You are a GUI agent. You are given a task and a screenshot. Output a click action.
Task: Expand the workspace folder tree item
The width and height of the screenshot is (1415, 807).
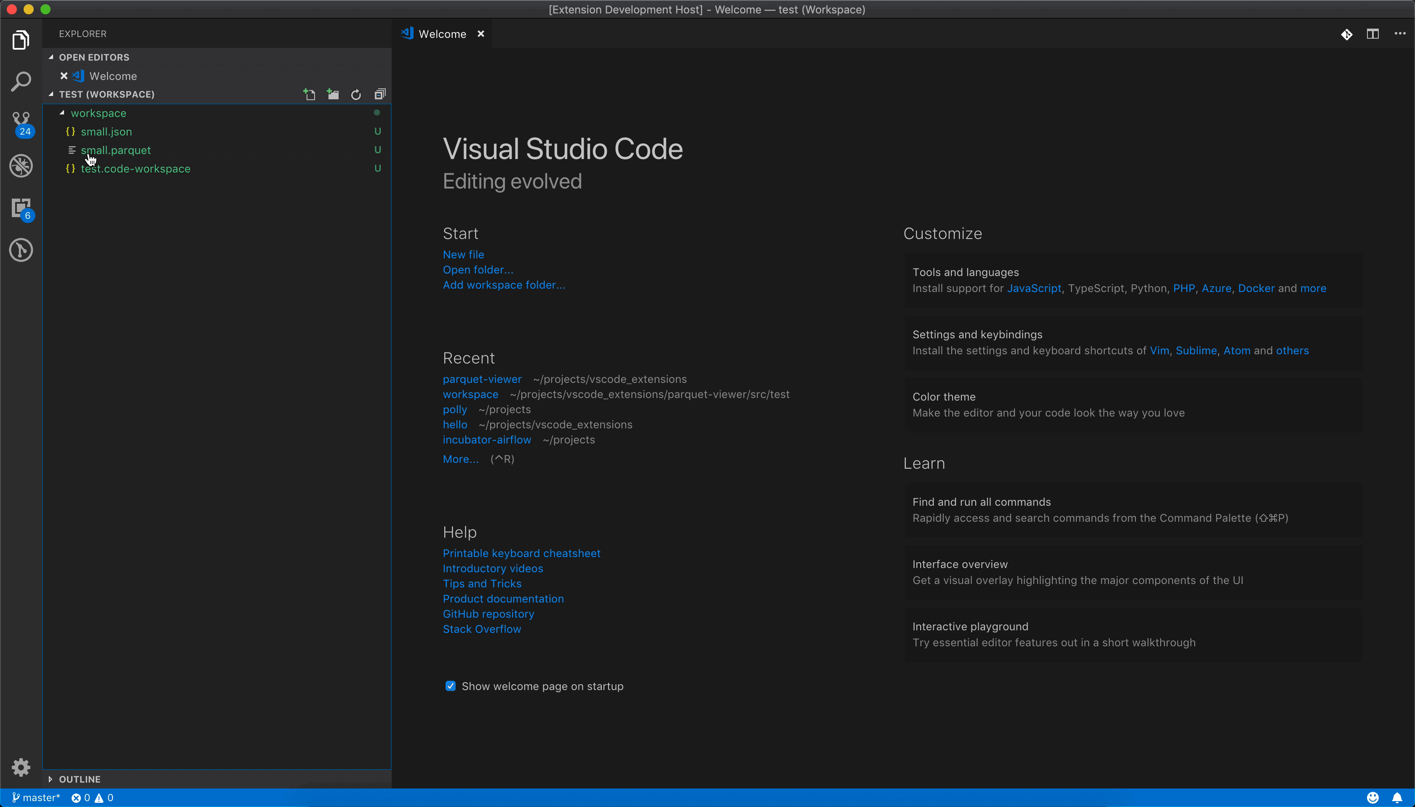[x=61, y=114]
